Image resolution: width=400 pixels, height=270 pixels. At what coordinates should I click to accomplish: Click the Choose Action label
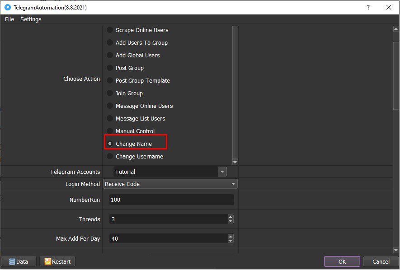pyautogui.click(x=81, y=79)
